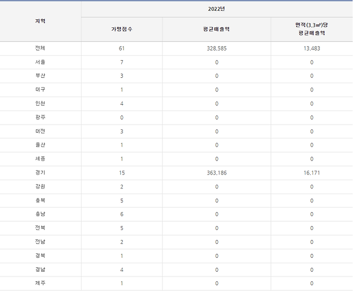
Task: Click 경기 franchise count of 15
Action: click(x=122, y=173)
